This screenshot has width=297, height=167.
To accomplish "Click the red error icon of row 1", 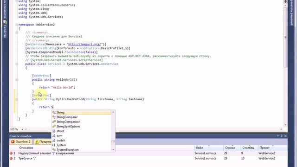I will pyautogui.click(x=11, y=153).
